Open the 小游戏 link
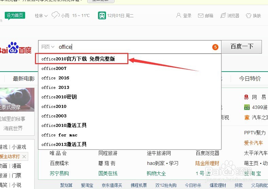The image size is (268, 189). pos(19,147)
